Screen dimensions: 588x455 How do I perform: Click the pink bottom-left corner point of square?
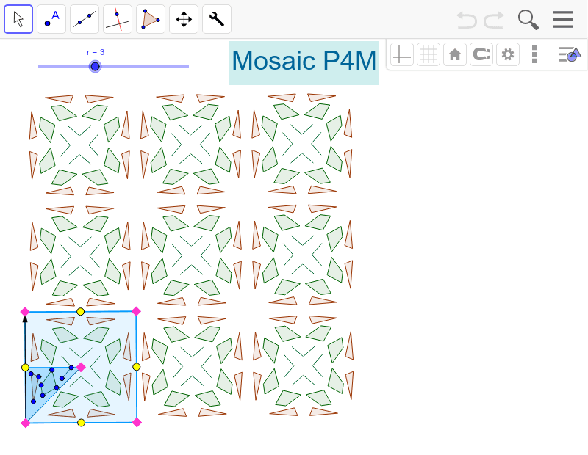pos(26,423)
